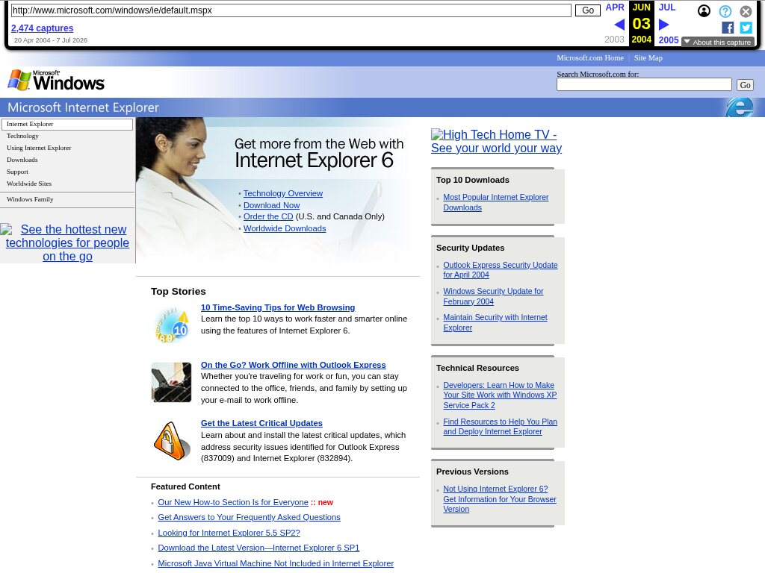Click the Wayback Machine user account icon
The image size is (765, 573).
coord(704,10)
